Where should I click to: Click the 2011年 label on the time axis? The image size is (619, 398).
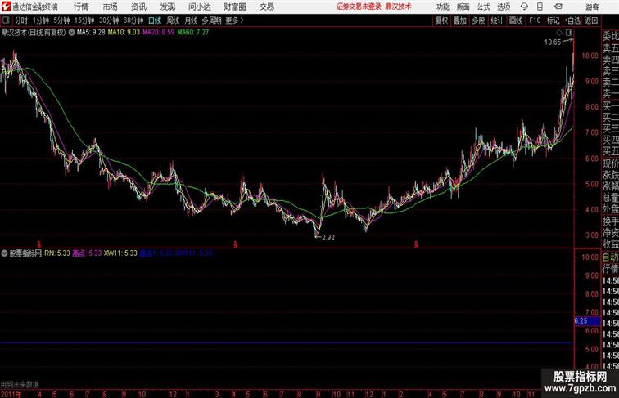coord(11,394)
